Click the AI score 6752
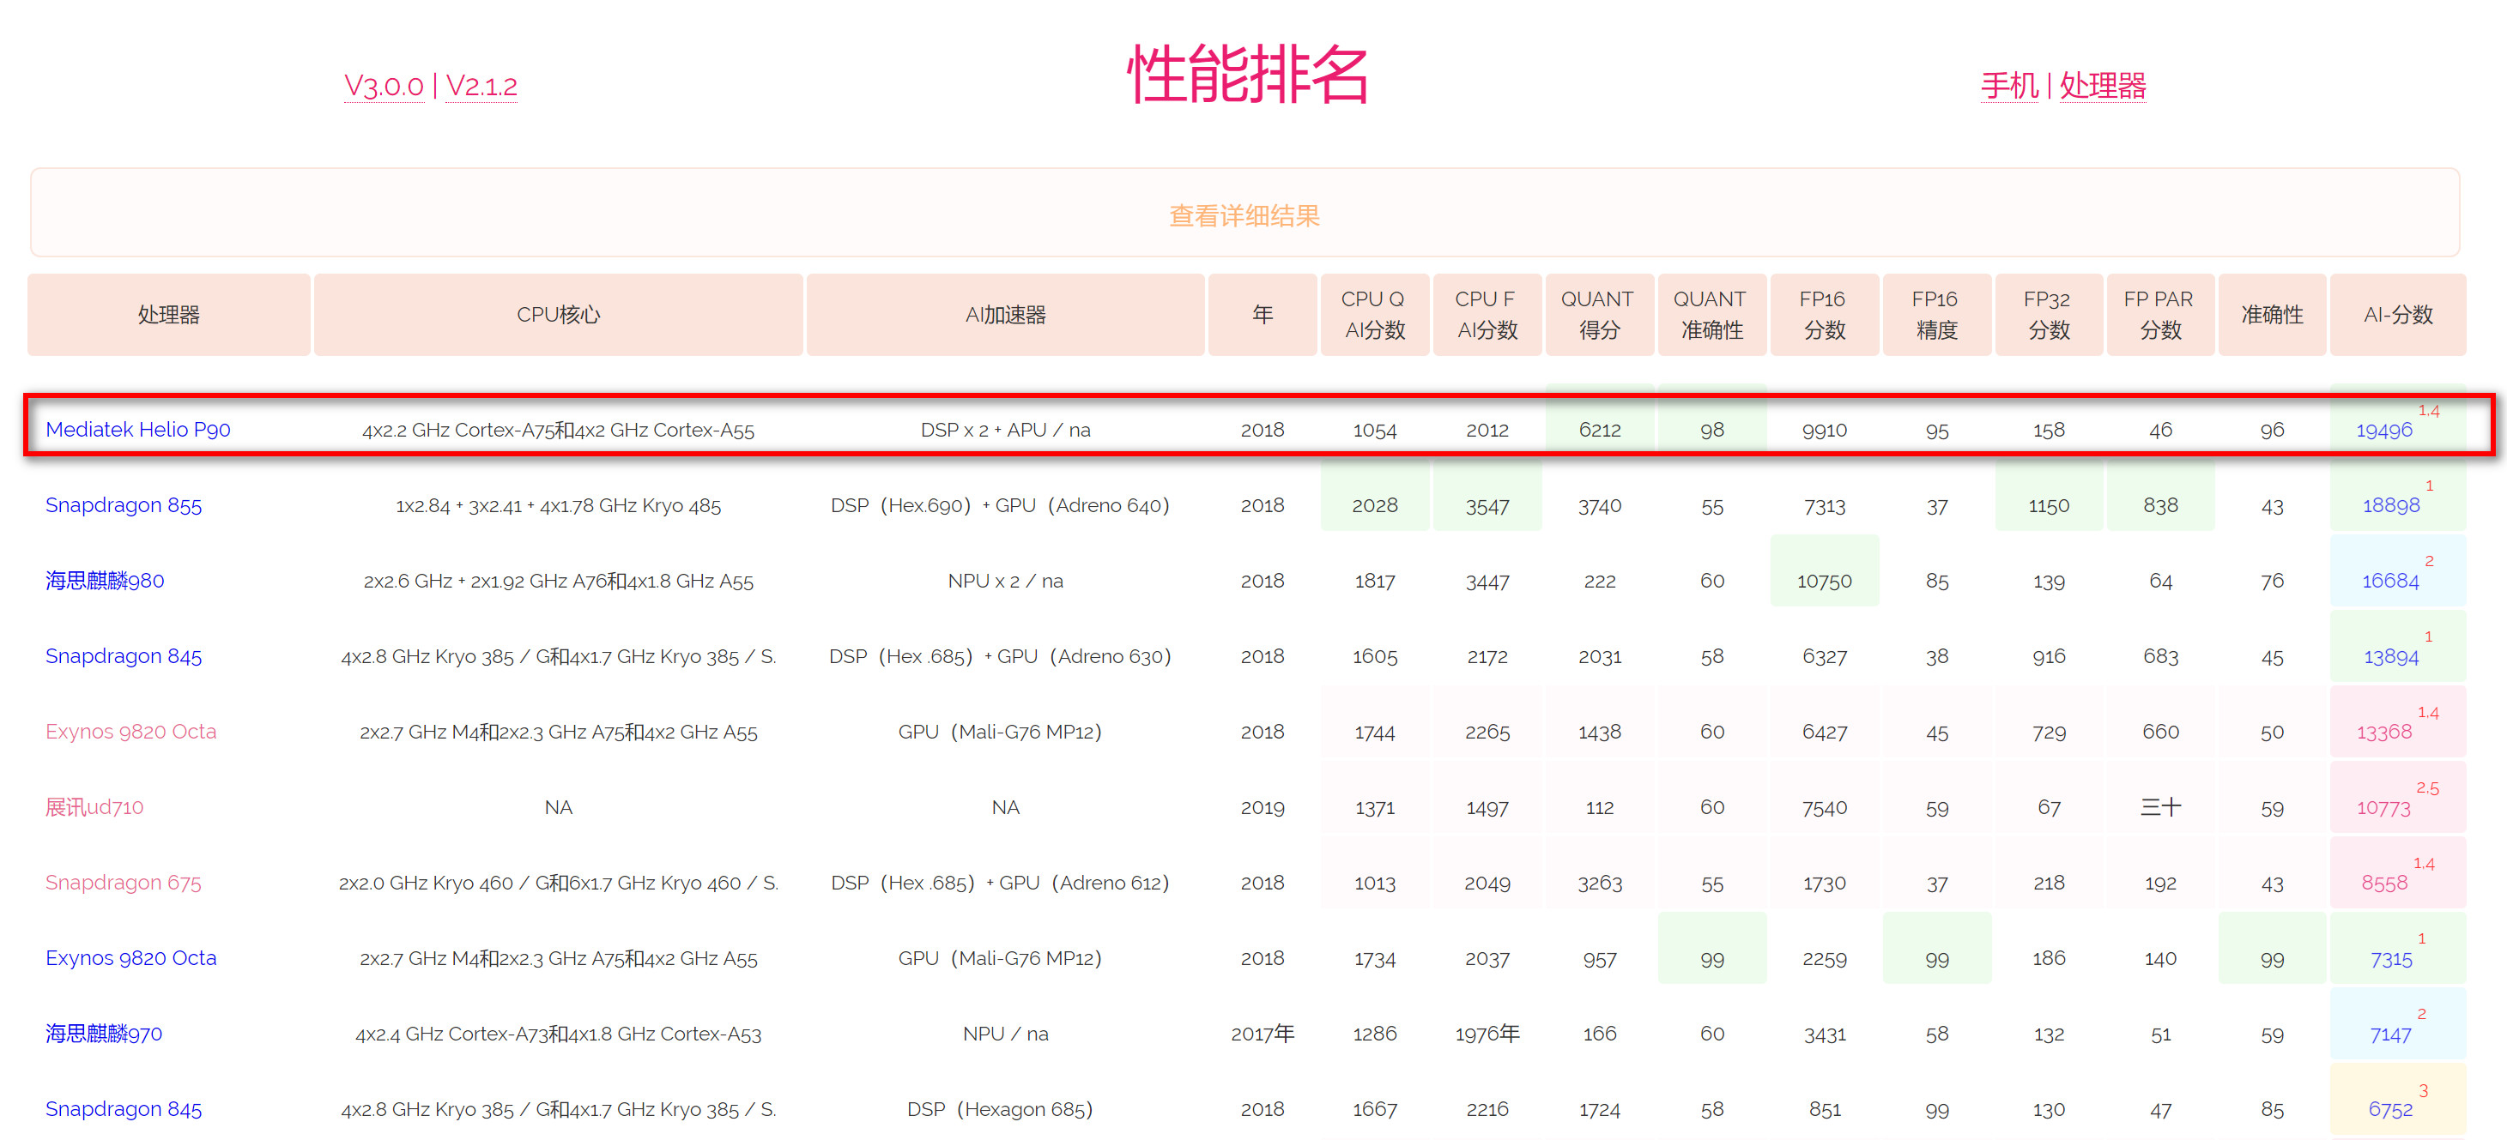The height and width of the screenshot is (1140, 2507). click(x=2390, y=1110)
